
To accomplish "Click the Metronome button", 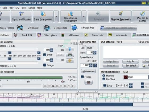I will coord(88,71).
